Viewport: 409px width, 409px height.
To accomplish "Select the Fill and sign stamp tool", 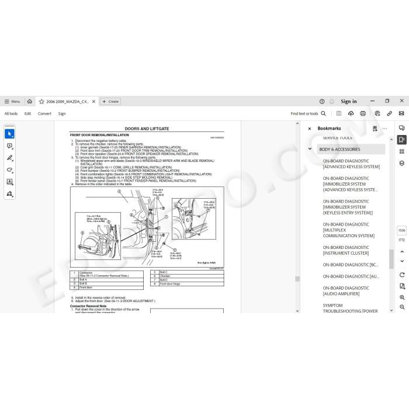I will pos(10,194).
